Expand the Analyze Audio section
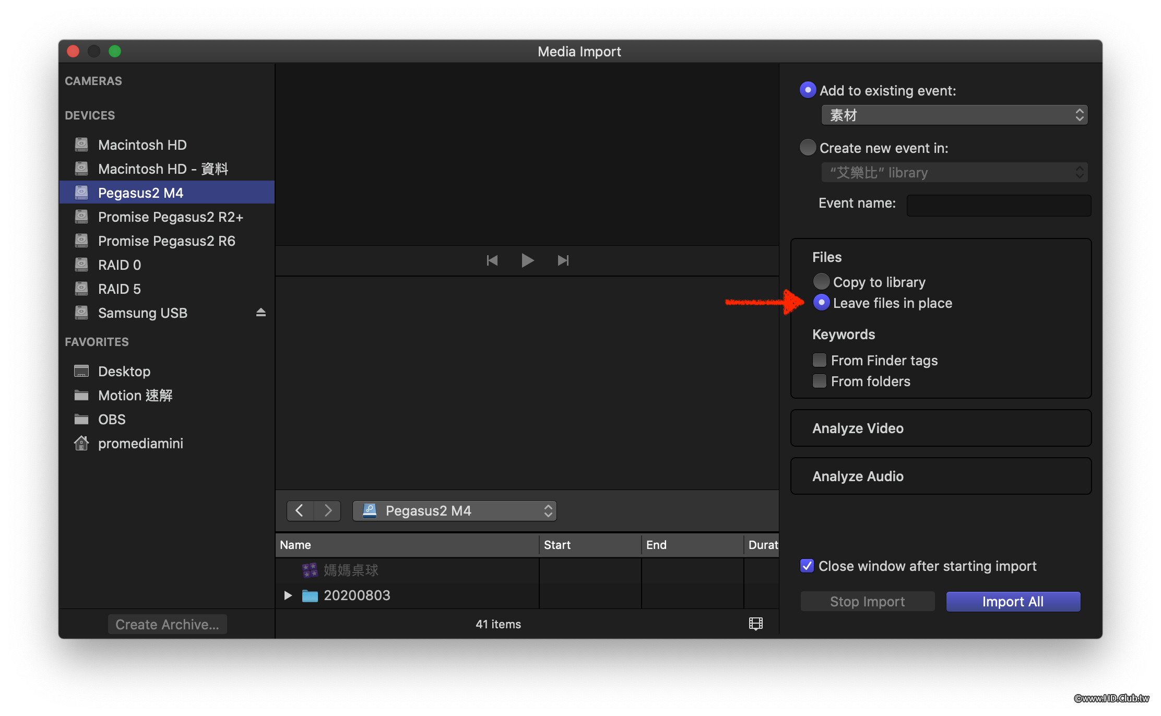1161x716 pixels. click(x=941, y=476)
